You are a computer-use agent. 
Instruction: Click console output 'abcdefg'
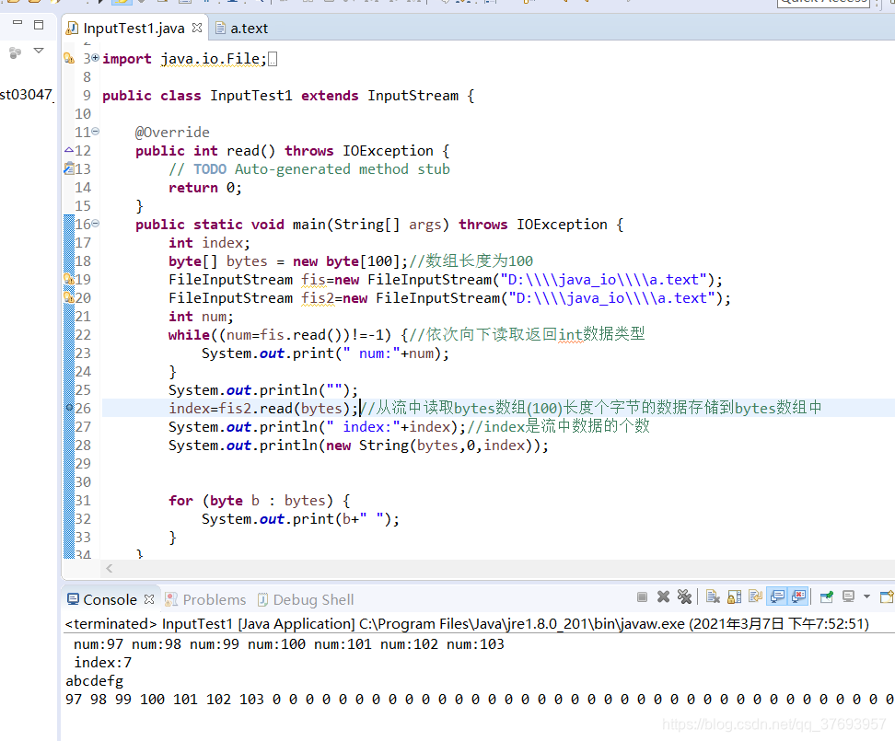pyautogui.click(x=95, y=681)
